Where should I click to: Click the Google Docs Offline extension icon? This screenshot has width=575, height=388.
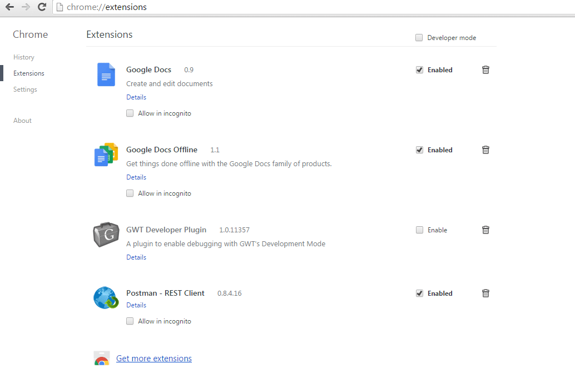tap(106, 155)
